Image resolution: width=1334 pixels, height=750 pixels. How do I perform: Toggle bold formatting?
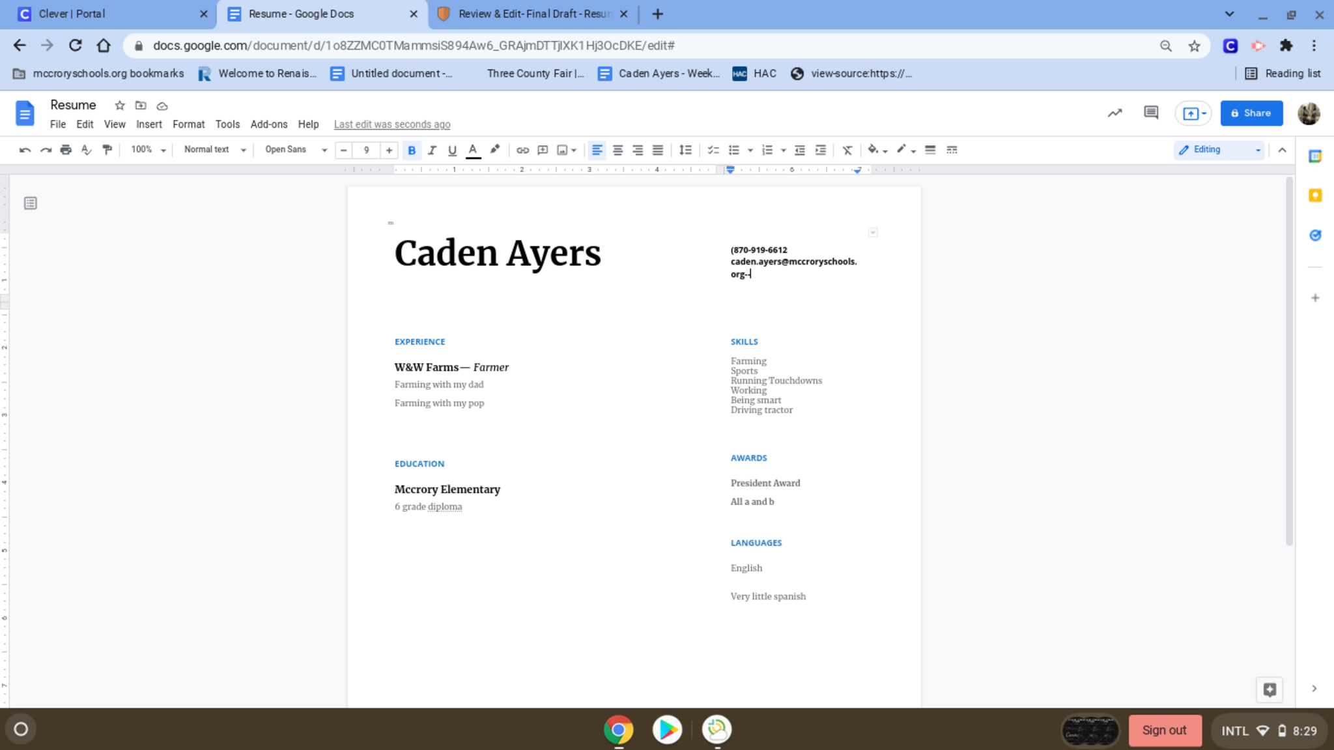[x=412, y=150]
